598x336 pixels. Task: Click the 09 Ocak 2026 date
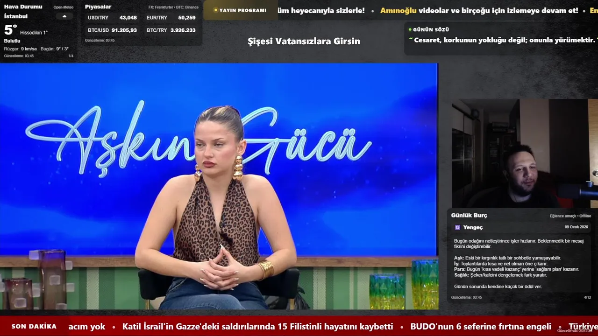point(577,227)
